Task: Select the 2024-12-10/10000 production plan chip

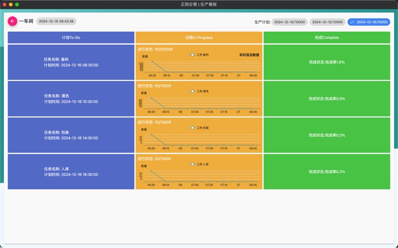Action: (x=290, y=22)
